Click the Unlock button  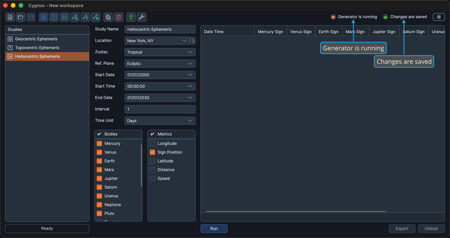coord(431,229)
